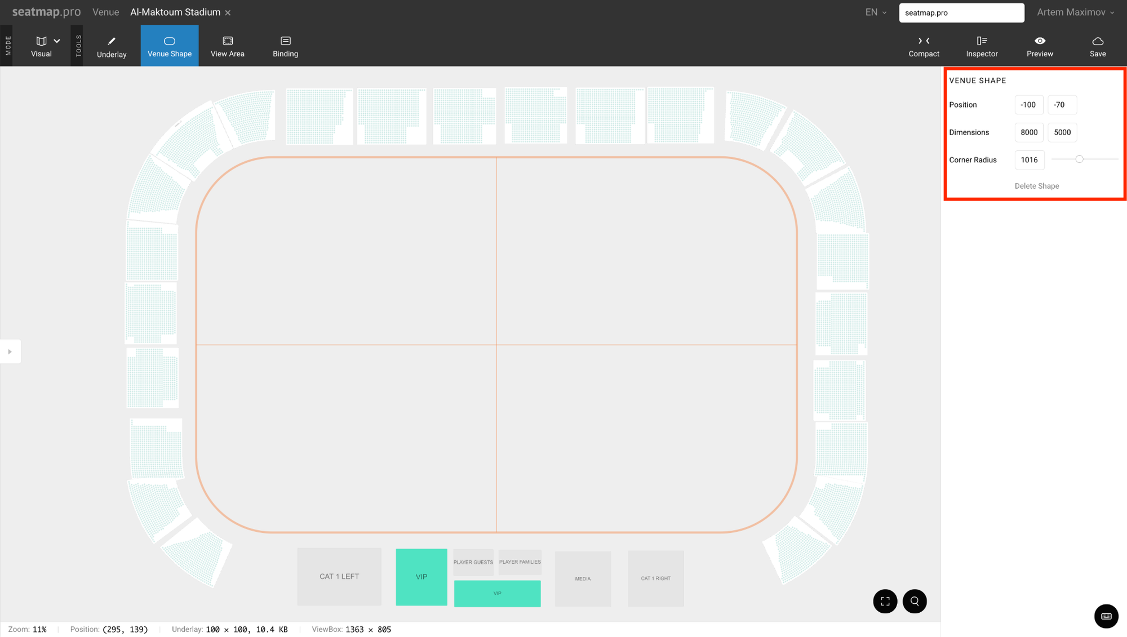Open the EN language dropdown
The image size is (1127, 637).
(x=876, y=12)
